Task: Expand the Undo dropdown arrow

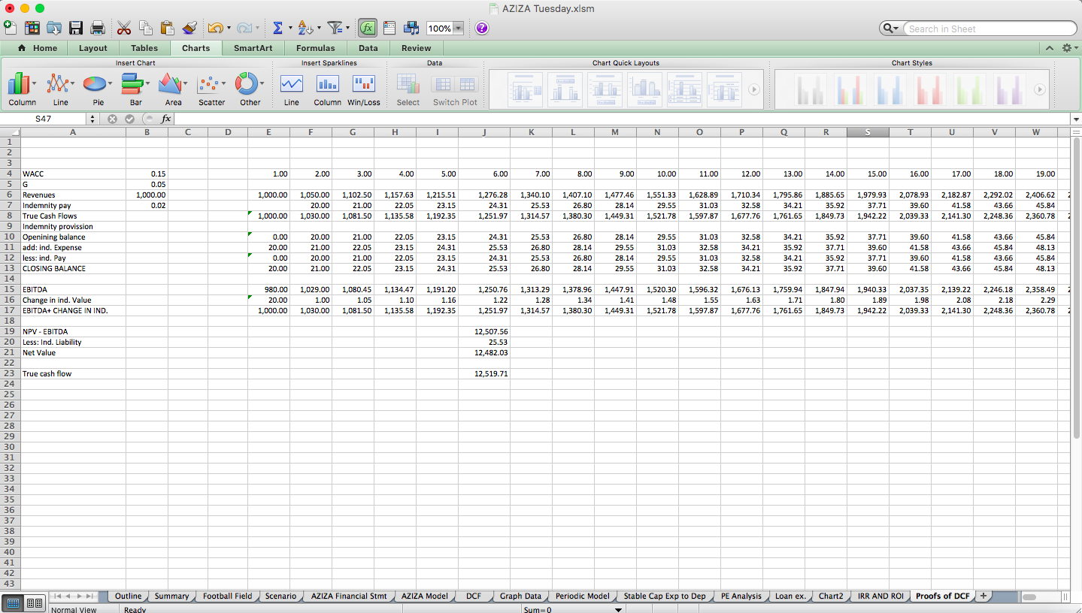Action: (x=228, y=28)
